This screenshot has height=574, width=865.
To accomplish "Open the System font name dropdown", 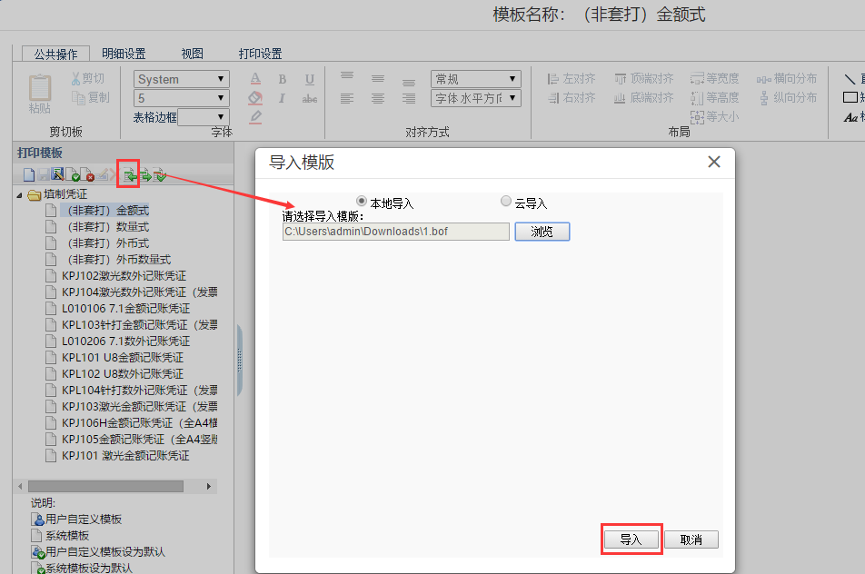I will [x=182, y=79].
